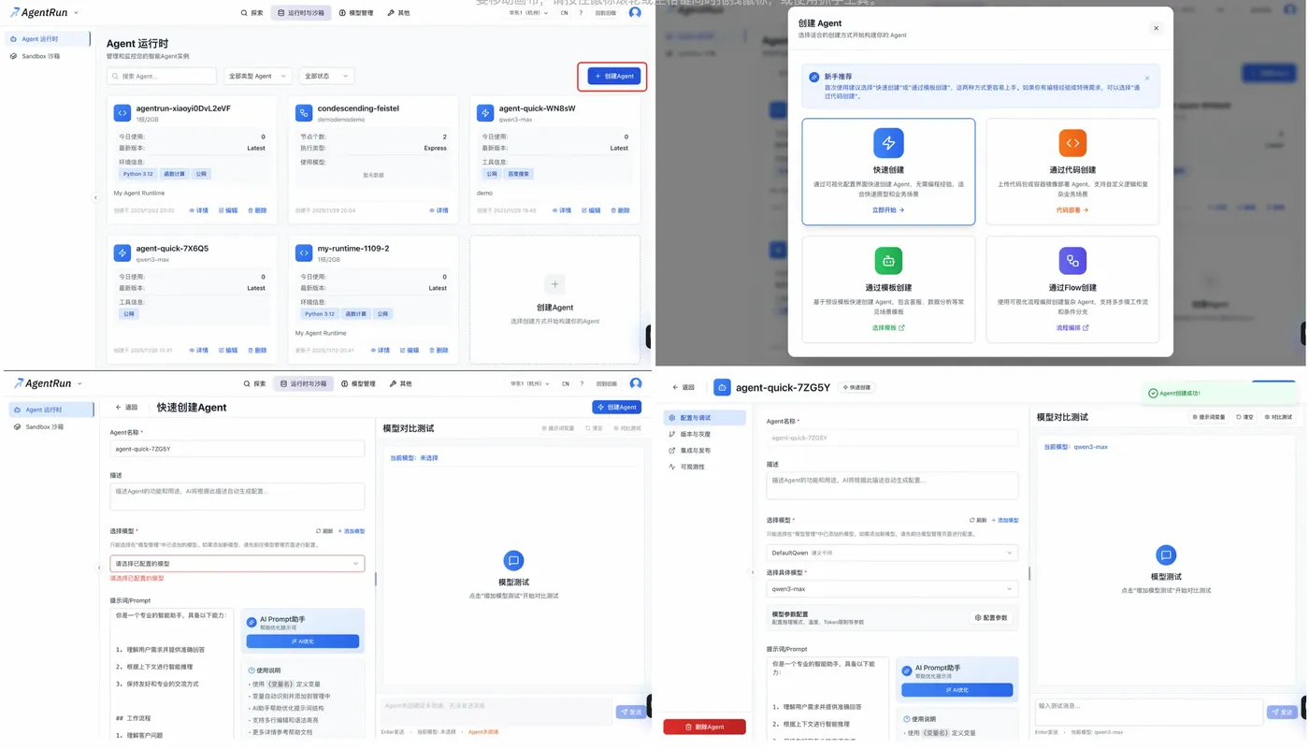Expand the 全部类型 Agent filter dropdown
Screen dimensions: 1309x749
257,76
